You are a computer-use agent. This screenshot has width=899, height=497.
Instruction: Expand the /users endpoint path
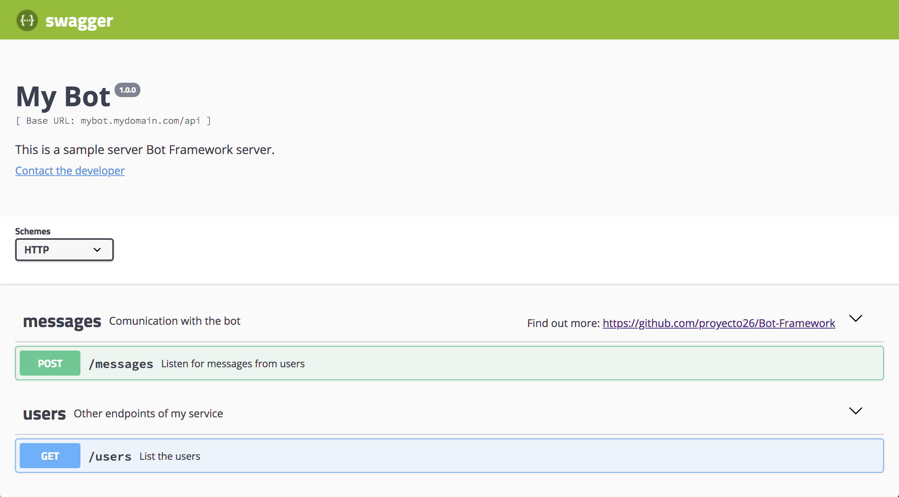pos(110,457)
